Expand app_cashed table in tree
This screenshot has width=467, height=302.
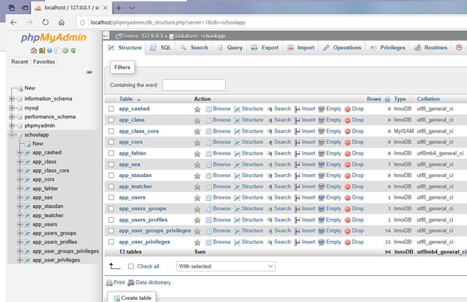[x=20, y=152]
